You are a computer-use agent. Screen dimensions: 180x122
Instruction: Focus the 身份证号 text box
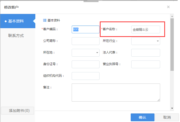(85, 64)
